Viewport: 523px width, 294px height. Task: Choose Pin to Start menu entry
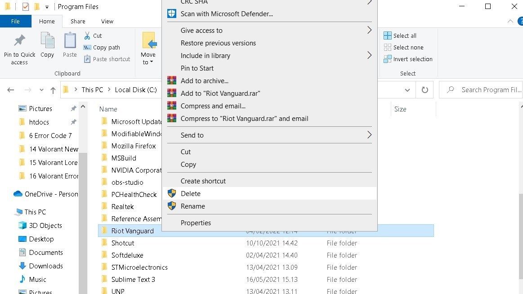tap(269, 68)
